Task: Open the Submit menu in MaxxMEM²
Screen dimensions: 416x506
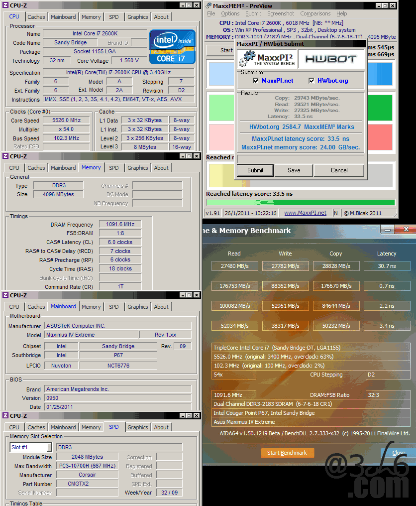Action: coord(253,13)
